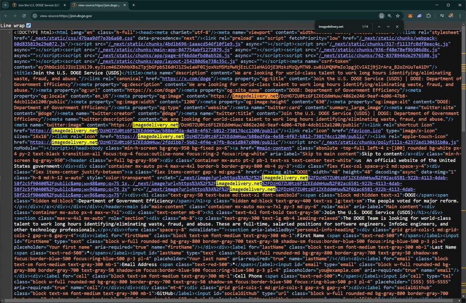Click the Join the U.S. DOGE Service (USDS) title text
Viewport: 466px width, 303px height.
click(77, 73)
